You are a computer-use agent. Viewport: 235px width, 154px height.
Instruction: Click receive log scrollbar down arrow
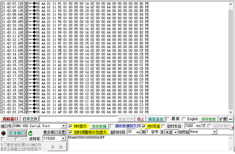(231, 112)
